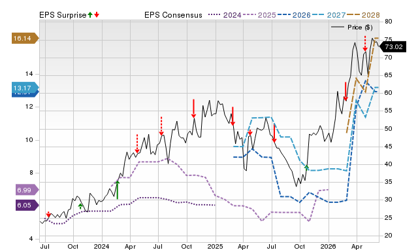Click the solid red surprise arrow in early 2026

coord(346,92)
